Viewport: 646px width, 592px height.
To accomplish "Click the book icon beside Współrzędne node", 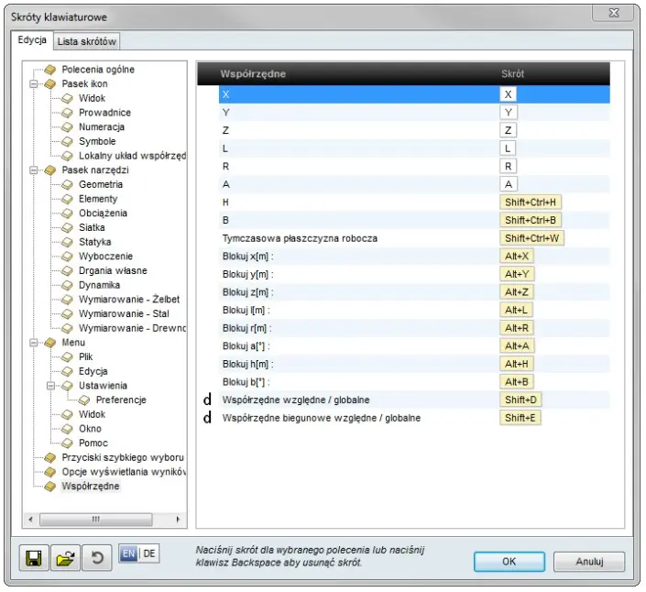I will (x=50, y=487).
